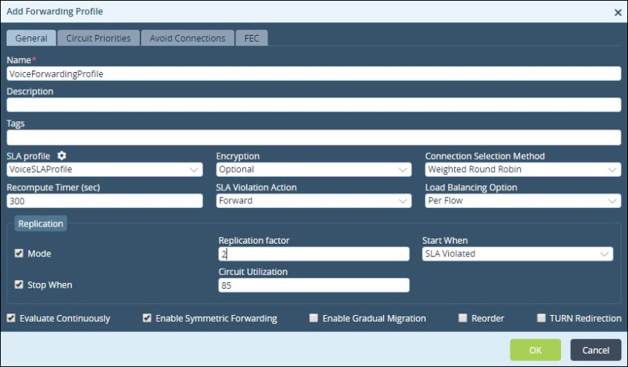Click the green OK button
Viewport: 628px width, 367px height.
pos(535,350)
